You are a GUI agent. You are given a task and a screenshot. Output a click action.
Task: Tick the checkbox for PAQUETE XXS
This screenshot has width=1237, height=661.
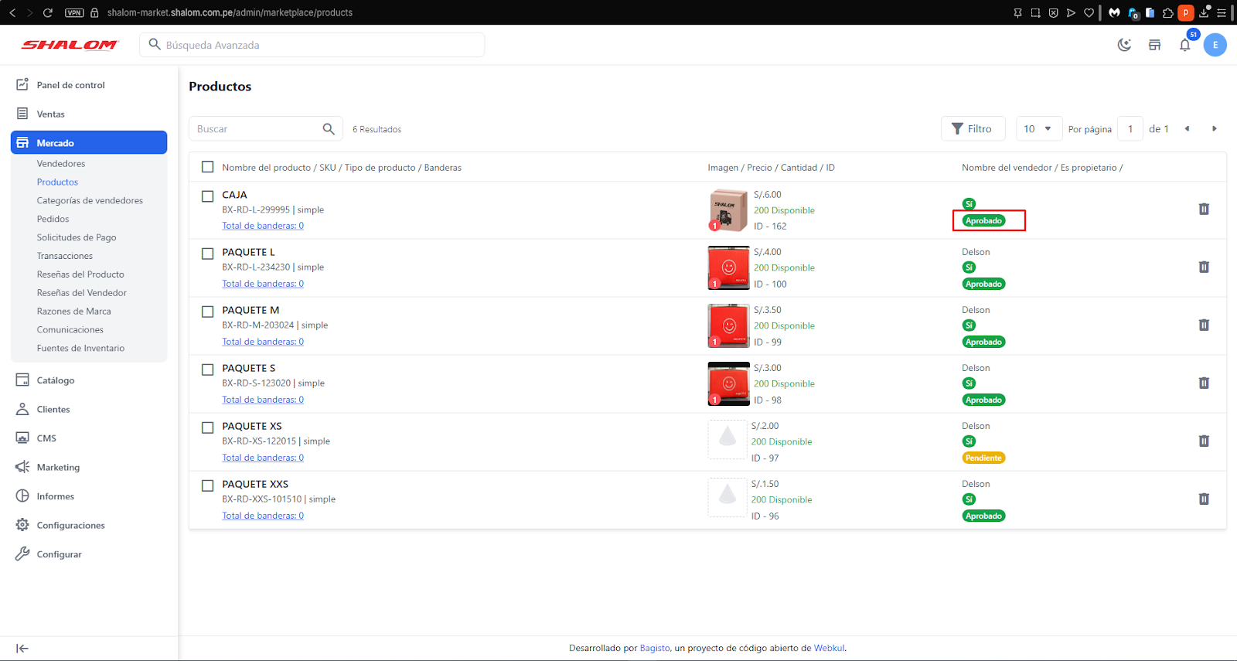click(207, 486)
